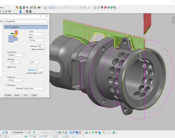Click the blue loop boundary icon in top toolbar
The width and height of the screenshot is (175, 138).
tap(99, 8)
